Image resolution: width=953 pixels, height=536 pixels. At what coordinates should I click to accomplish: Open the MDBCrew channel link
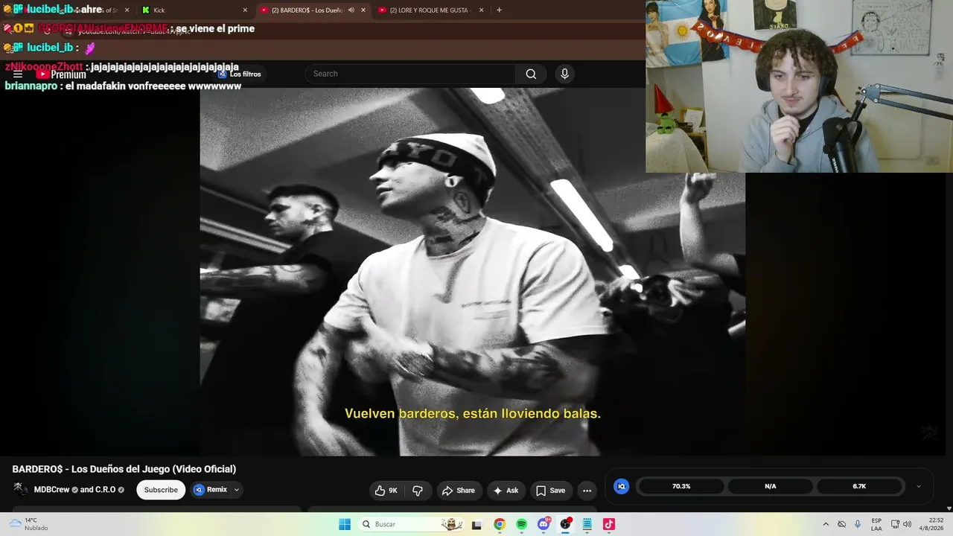coord(51,490)
